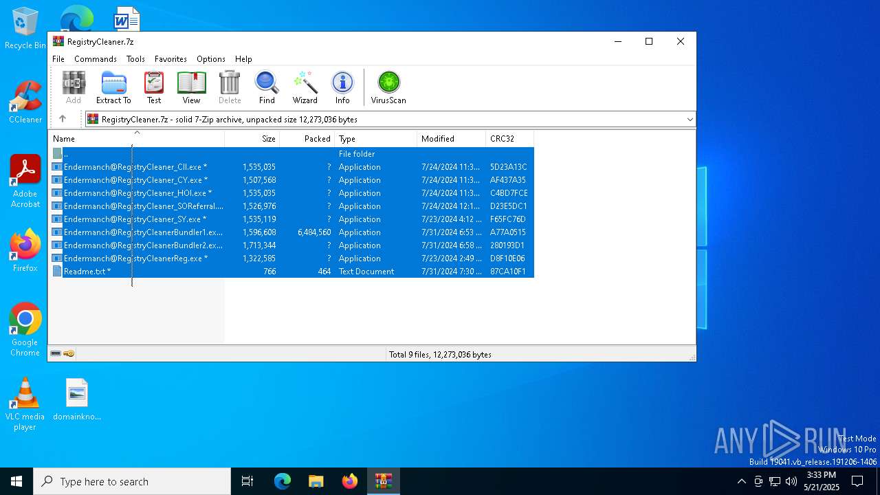
Task: Sort by Modified column header
Action: 451,139
